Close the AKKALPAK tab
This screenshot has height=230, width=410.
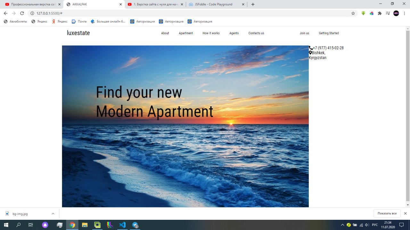[120, 4]
